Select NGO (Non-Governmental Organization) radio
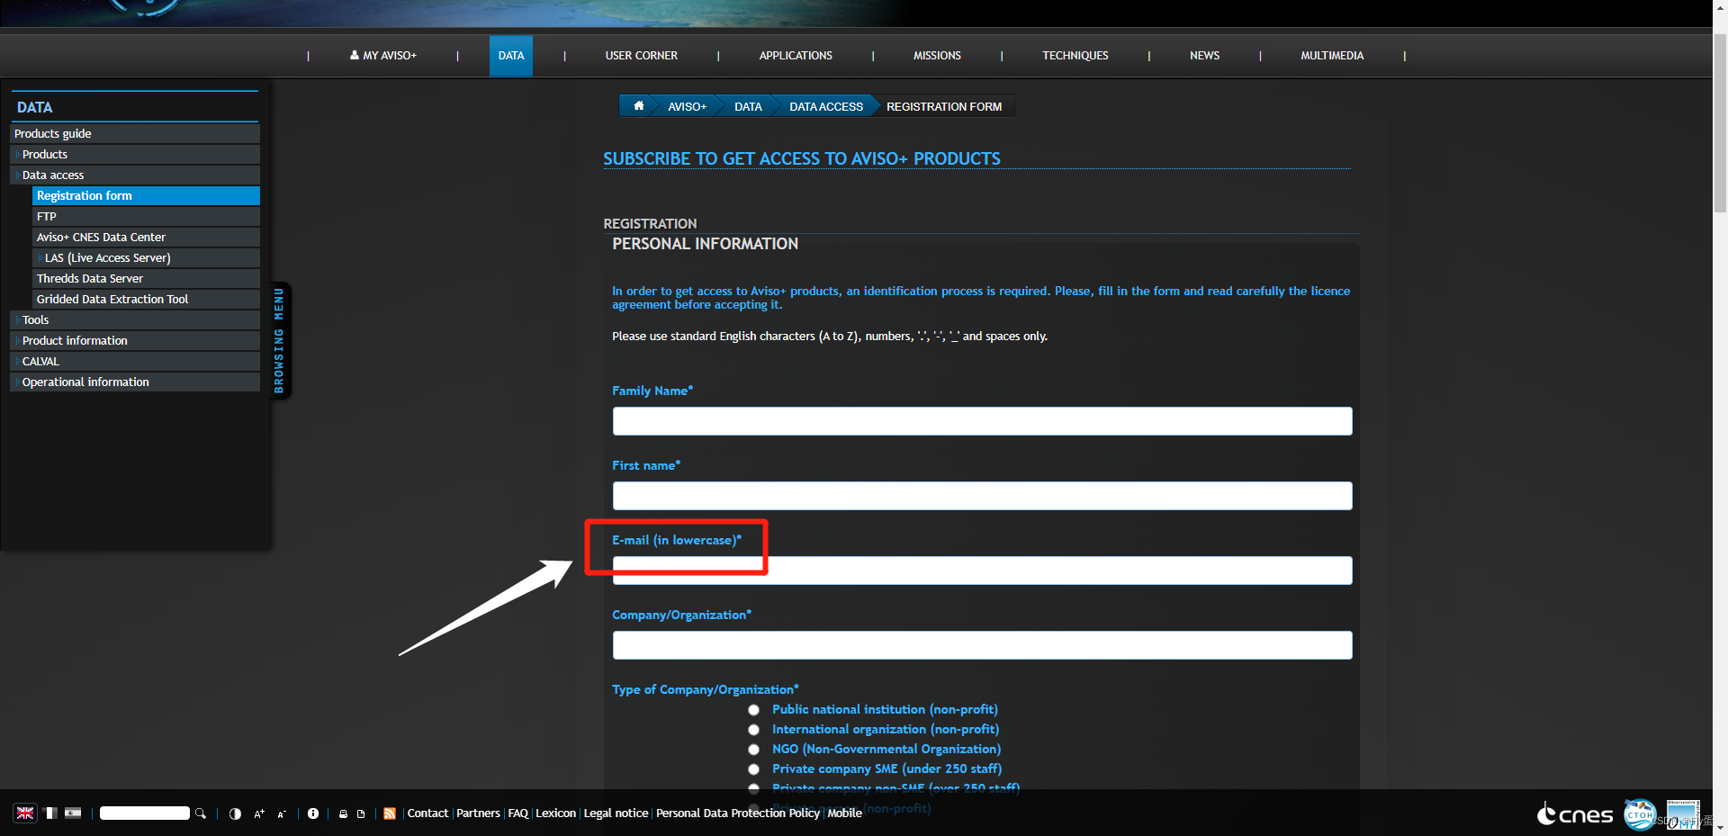 pyautogui.click(x=753, y=750)
